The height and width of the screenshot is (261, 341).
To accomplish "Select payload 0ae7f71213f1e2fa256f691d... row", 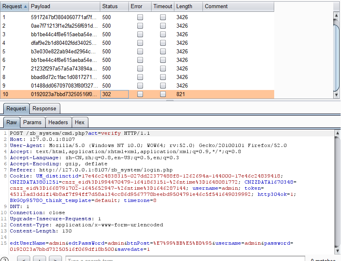I will pos(137,26).
